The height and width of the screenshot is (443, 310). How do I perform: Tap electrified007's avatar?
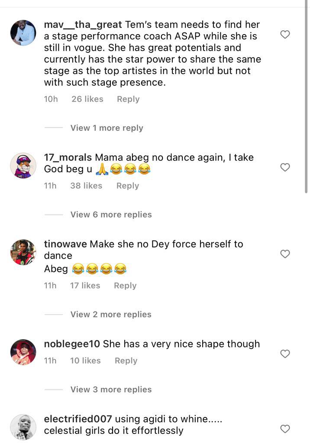click(23, 427)
